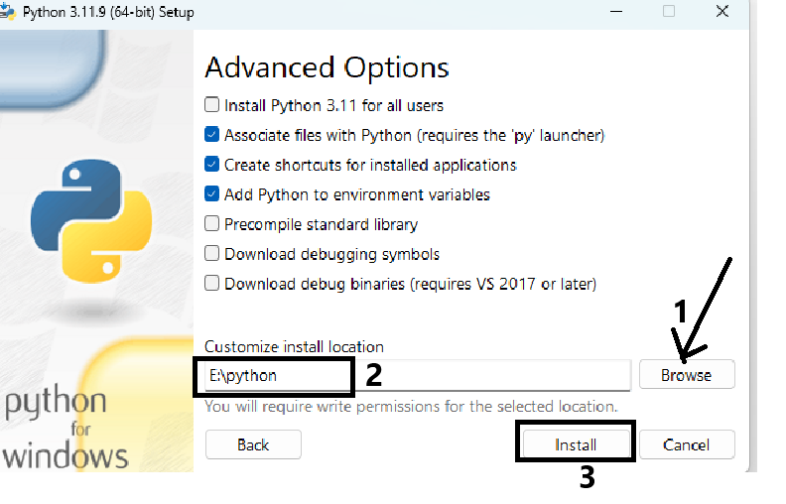Click the disabled maximize button
The width and height of the screenshot is (786, 504).
[x=668, y=12]
